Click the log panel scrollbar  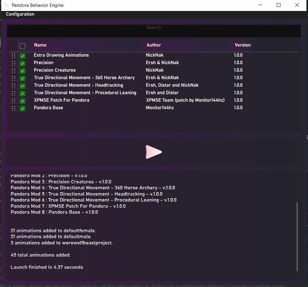pyautogui.click(x=297, y=237)
